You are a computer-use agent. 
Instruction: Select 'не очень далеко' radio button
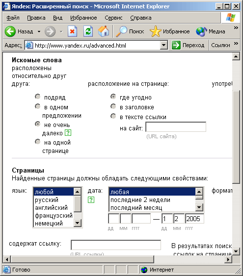37,124
